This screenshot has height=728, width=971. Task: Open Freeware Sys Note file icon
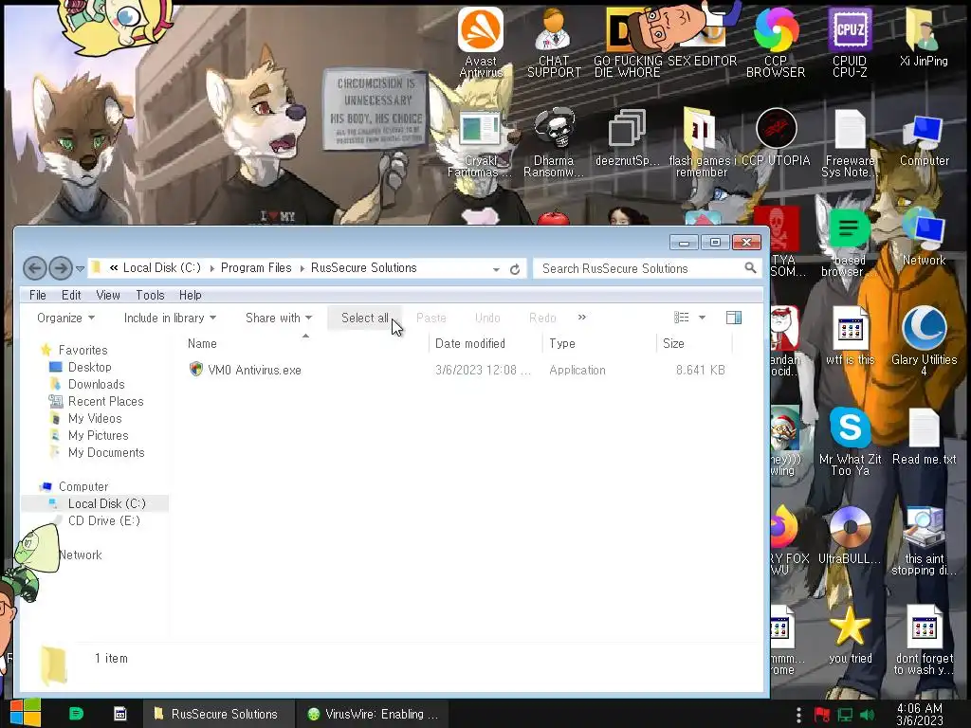click(x=850, y=142)
